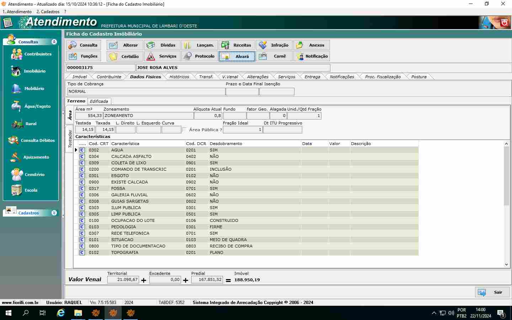Expand the Cadastros sidebar panel
This screenshot has width=512, height=320.
point(54,213)
